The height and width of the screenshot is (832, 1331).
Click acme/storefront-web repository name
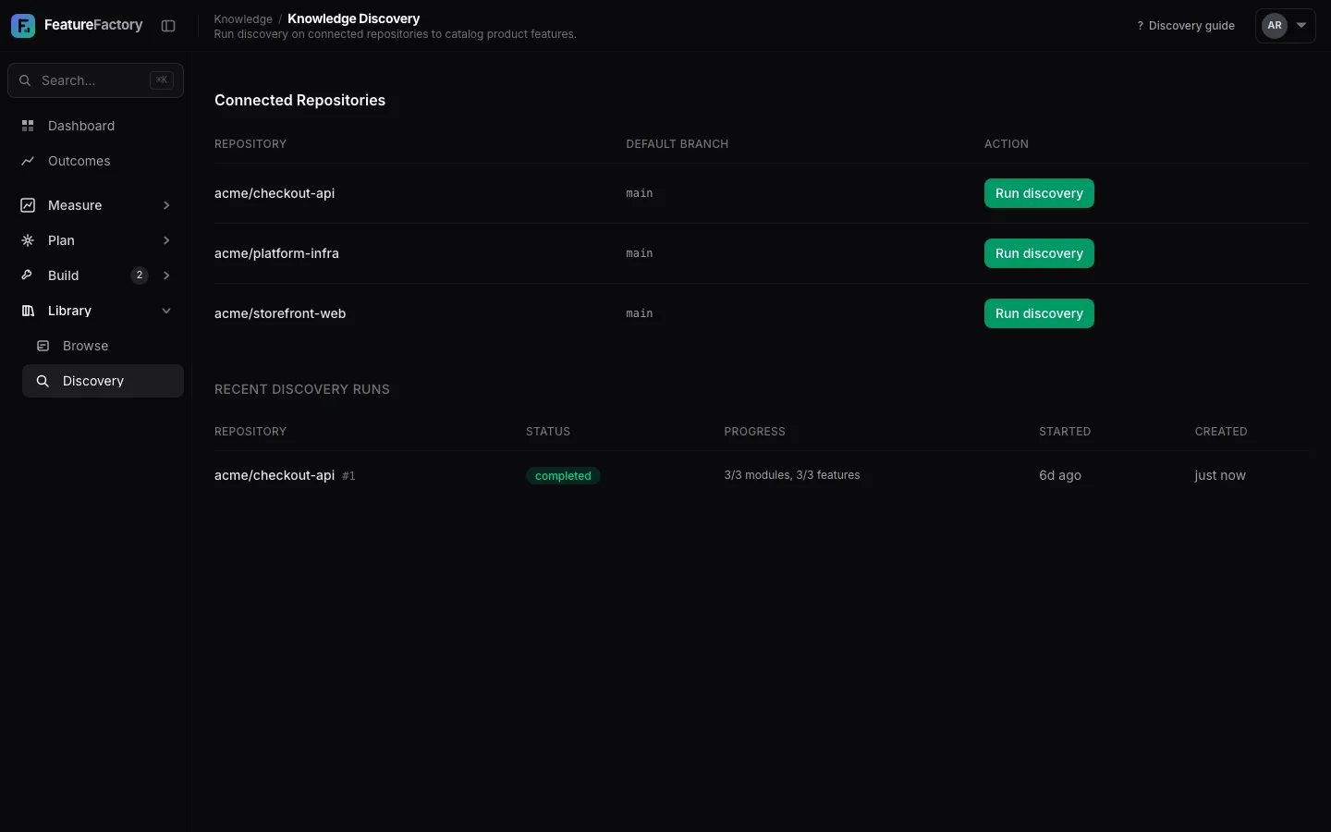[280, 313]
